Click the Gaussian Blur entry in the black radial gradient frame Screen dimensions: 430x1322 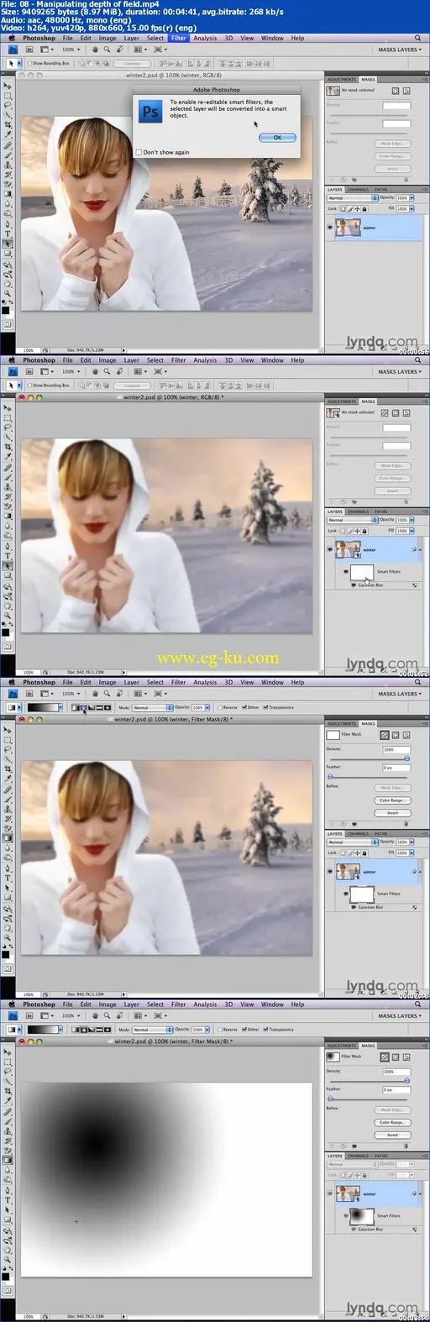tap(370, 1229)
